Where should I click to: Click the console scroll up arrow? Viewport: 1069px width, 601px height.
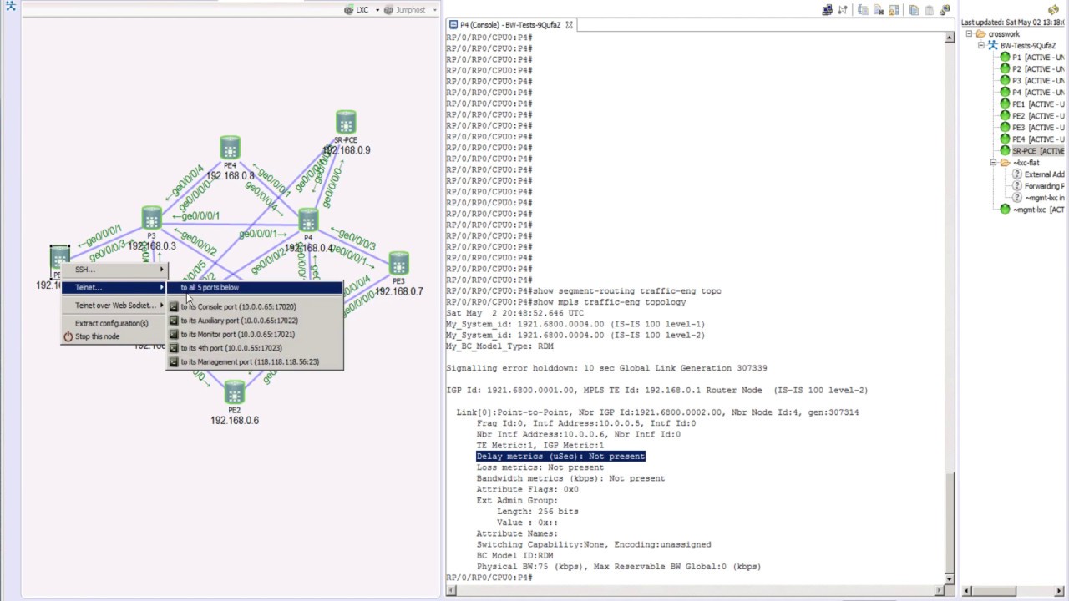pyautogui.click(x=950, y=38)
